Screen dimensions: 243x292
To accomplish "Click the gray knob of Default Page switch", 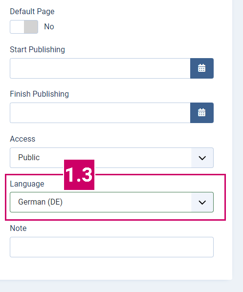I will pyautogui.click(x=31, y=27).
